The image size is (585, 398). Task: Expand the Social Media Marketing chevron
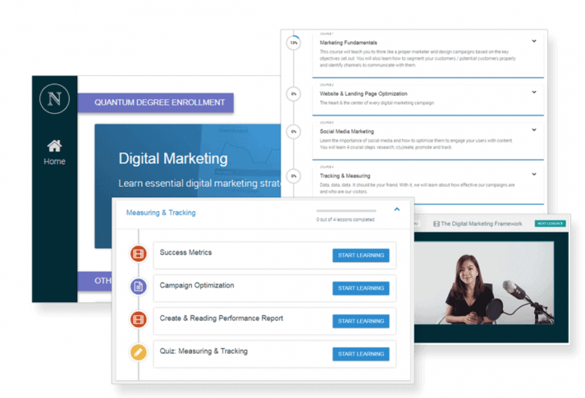click(533, 129)
